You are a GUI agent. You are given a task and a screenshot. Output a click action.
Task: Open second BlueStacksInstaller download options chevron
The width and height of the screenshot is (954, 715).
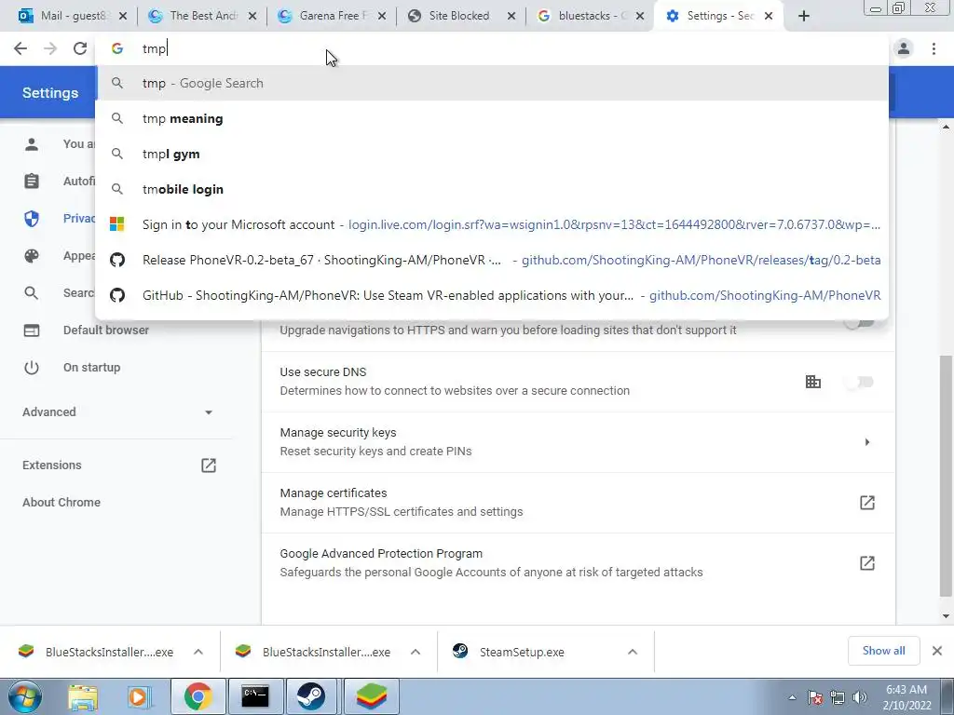point(416,652)
